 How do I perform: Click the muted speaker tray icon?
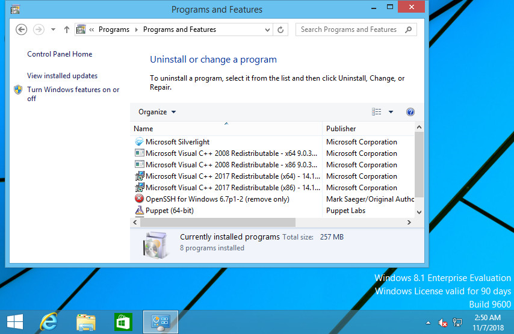tap(442, 323)
